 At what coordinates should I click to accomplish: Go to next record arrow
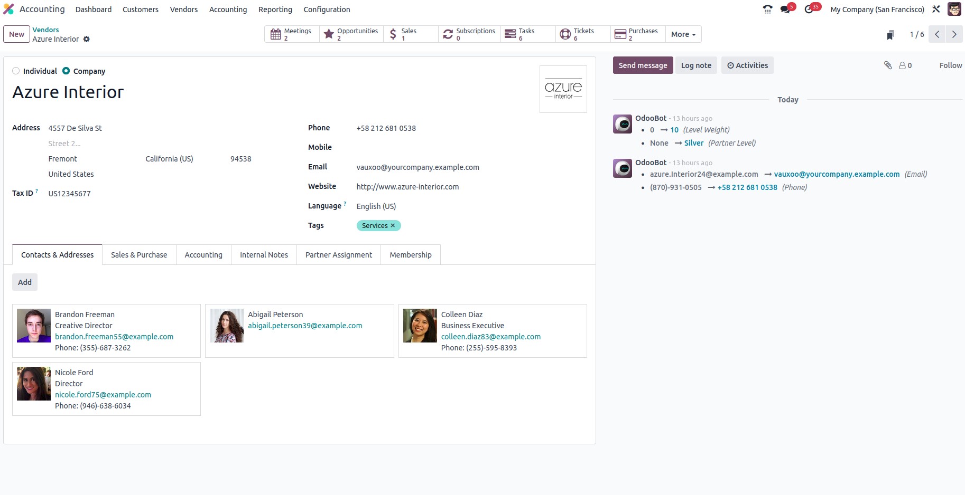[x=954, y=34]
